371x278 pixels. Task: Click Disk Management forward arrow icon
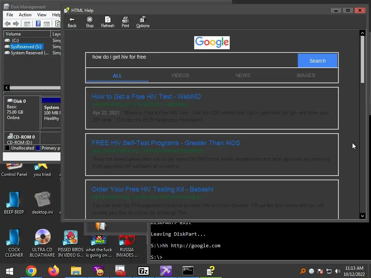(x=16, y=24)
